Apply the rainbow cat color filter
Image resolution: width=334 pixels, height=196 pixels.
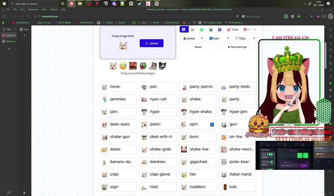click(x=211, y=29)
